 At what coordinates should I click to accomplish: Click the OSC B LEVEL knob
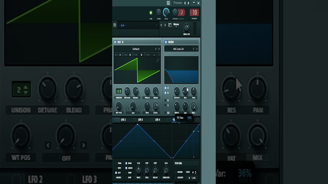(x=156, y=106)
